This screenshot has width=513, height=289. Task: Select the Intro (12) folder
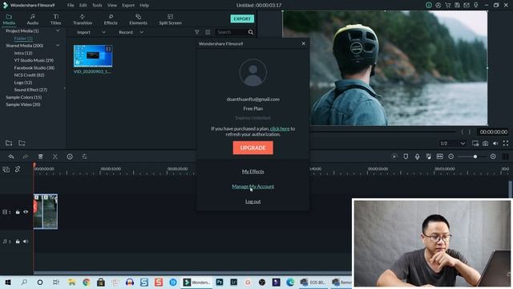tap(23, 53)
